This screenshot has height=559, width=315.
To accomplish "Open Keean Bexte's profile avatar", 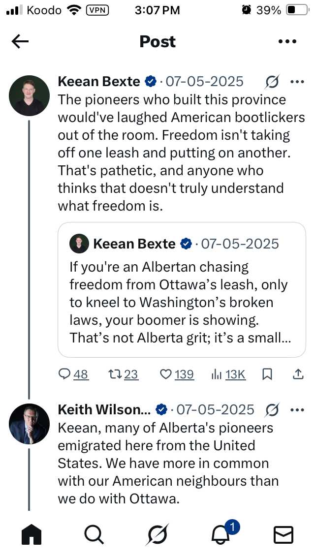I will [x=30, y=95].
